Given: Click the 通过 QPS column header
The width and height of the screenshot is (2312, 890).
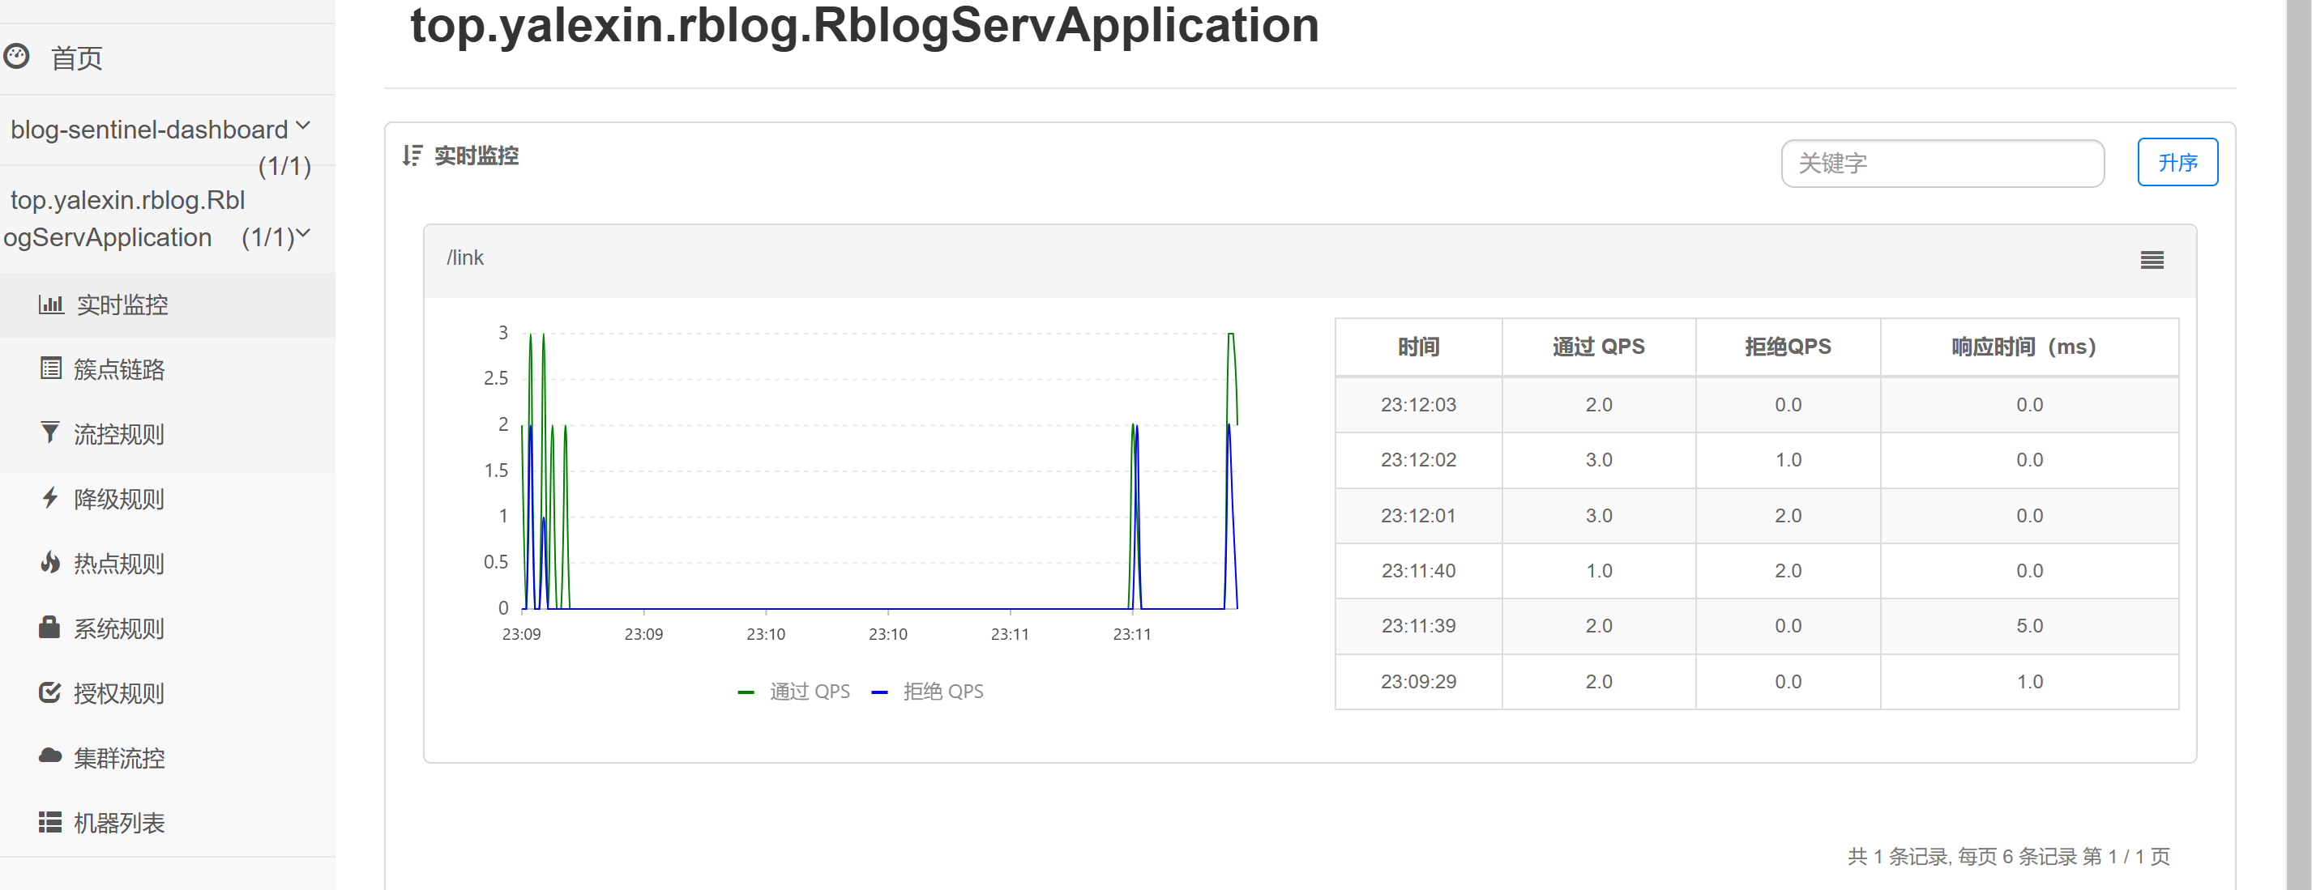Looking at the screenshot, I should pos(1599,347).
